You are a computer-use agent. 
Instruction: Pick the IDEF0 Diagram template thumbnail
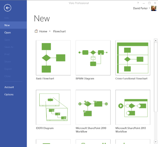pyautogui.click(x=53, y=107)
